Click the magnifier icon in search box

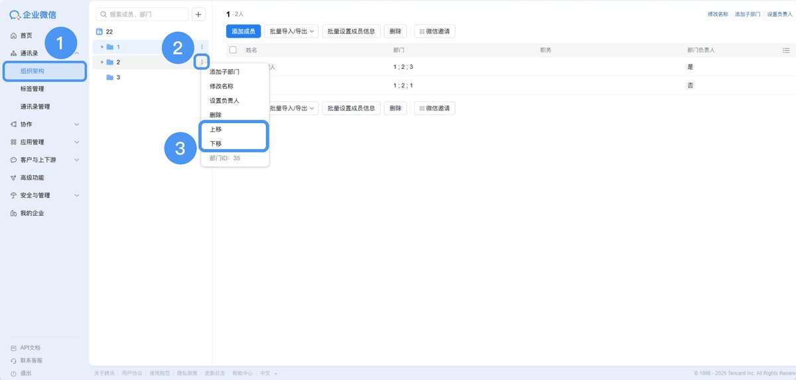tap(104, 14)
